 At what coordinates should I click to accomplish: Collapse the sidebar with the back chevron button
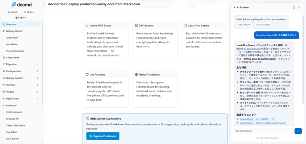tap(43, 4)
